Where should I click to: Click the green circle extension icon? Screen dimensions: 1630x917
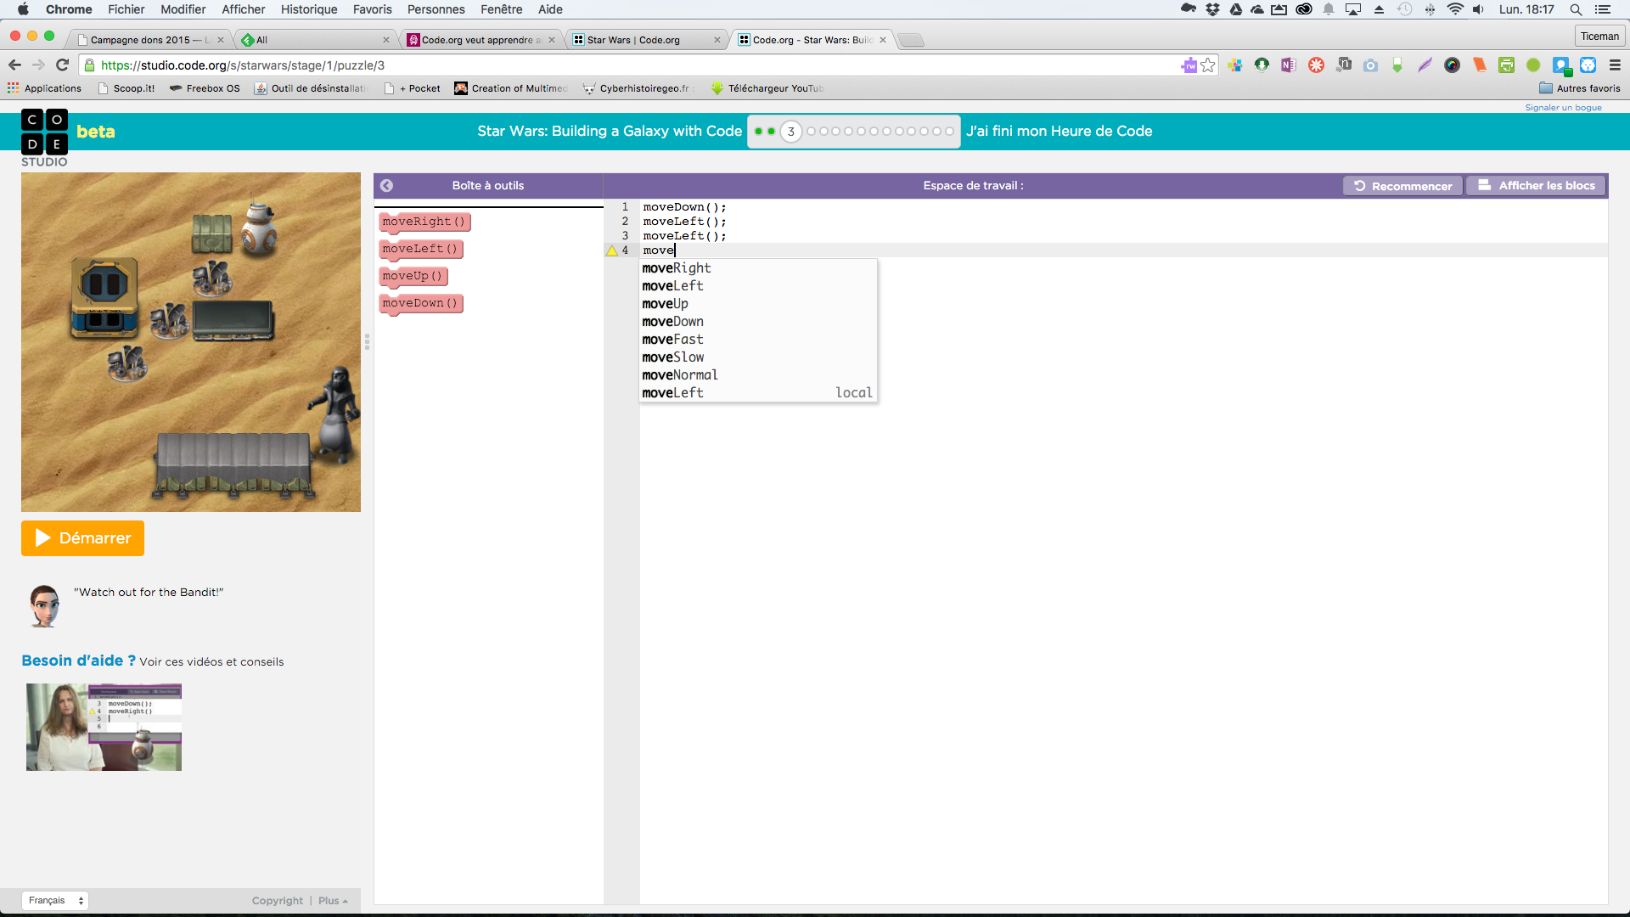1533,65
